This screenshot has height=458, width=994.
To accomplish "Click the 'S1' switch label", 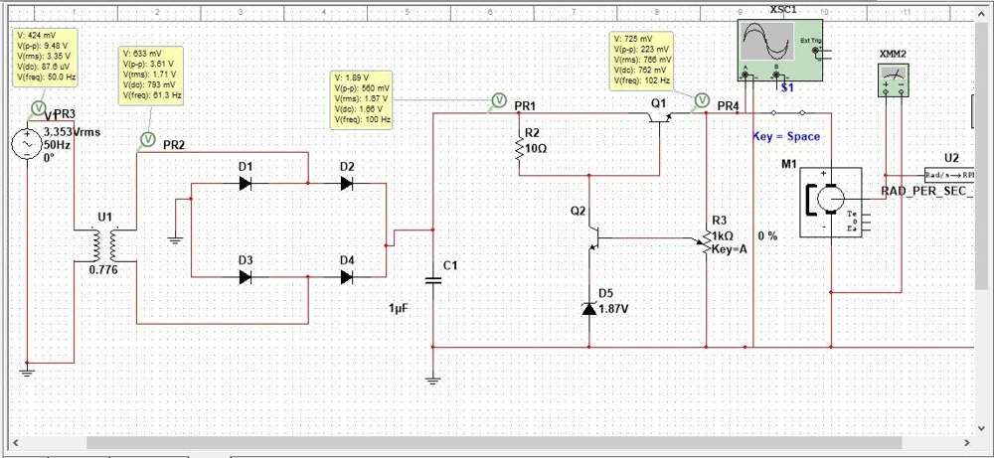I will point(786,87).
